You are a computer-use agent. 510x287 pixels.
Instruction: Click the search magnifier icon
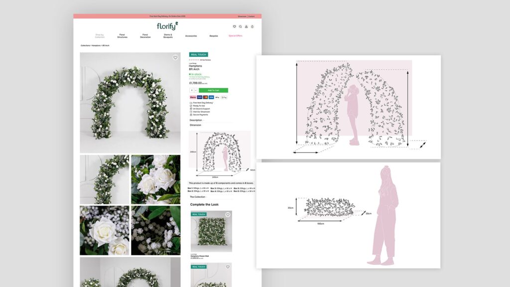[241, 26]
